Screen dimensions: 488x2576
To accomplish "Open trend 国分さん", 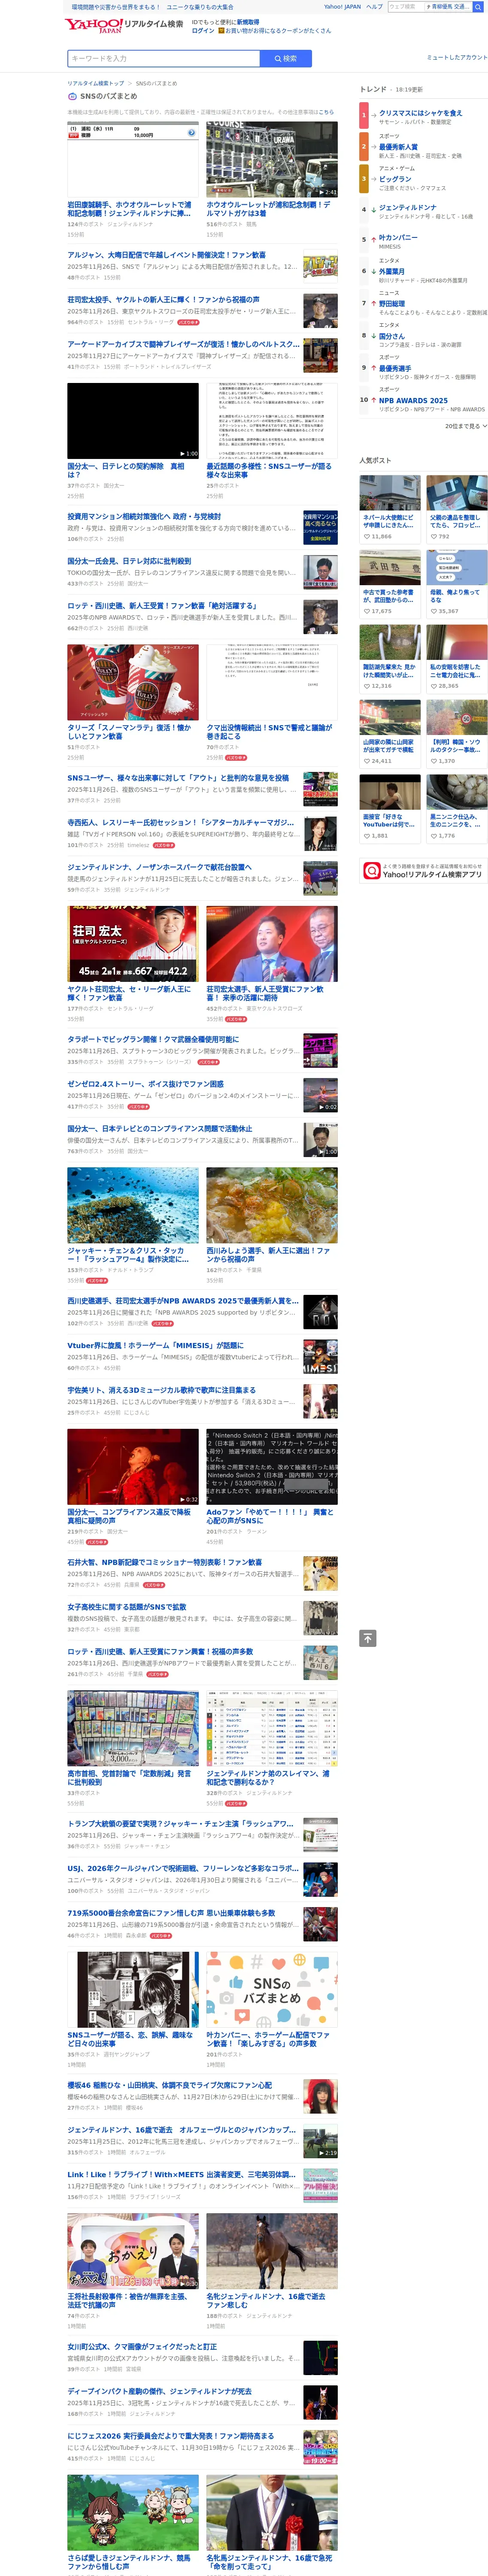I will (392, 336).
